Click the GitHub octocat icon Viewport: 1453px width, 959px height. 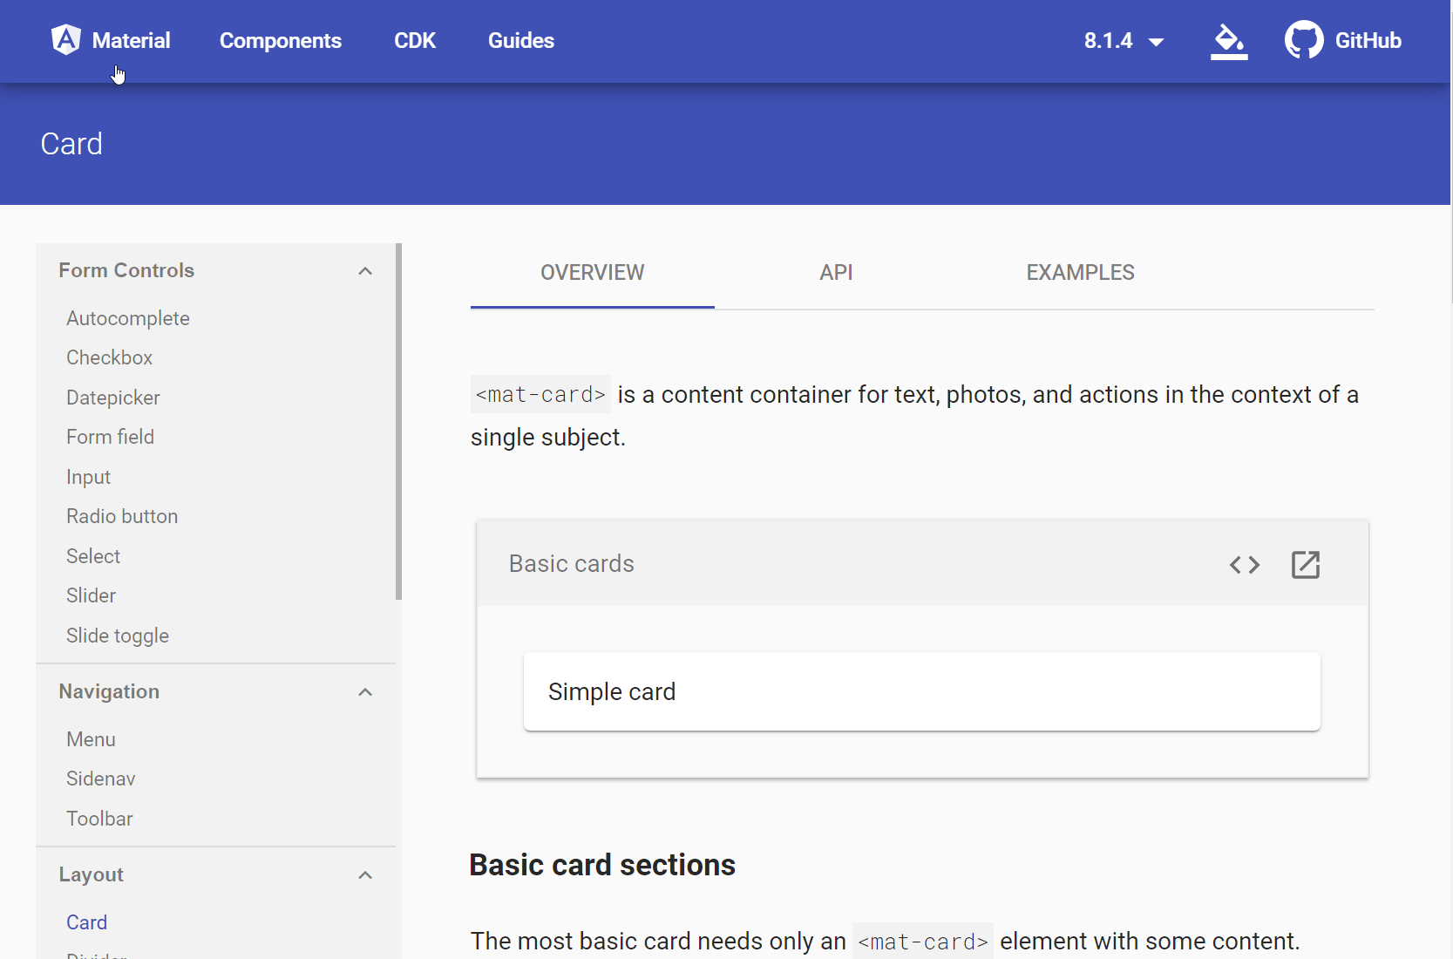[1304, 40]
